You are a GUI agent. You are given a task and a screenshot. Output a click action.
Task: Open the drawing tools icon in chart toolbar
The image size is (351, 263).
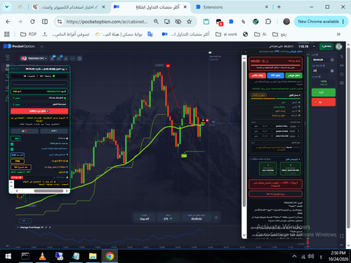(x=66, y=58)
